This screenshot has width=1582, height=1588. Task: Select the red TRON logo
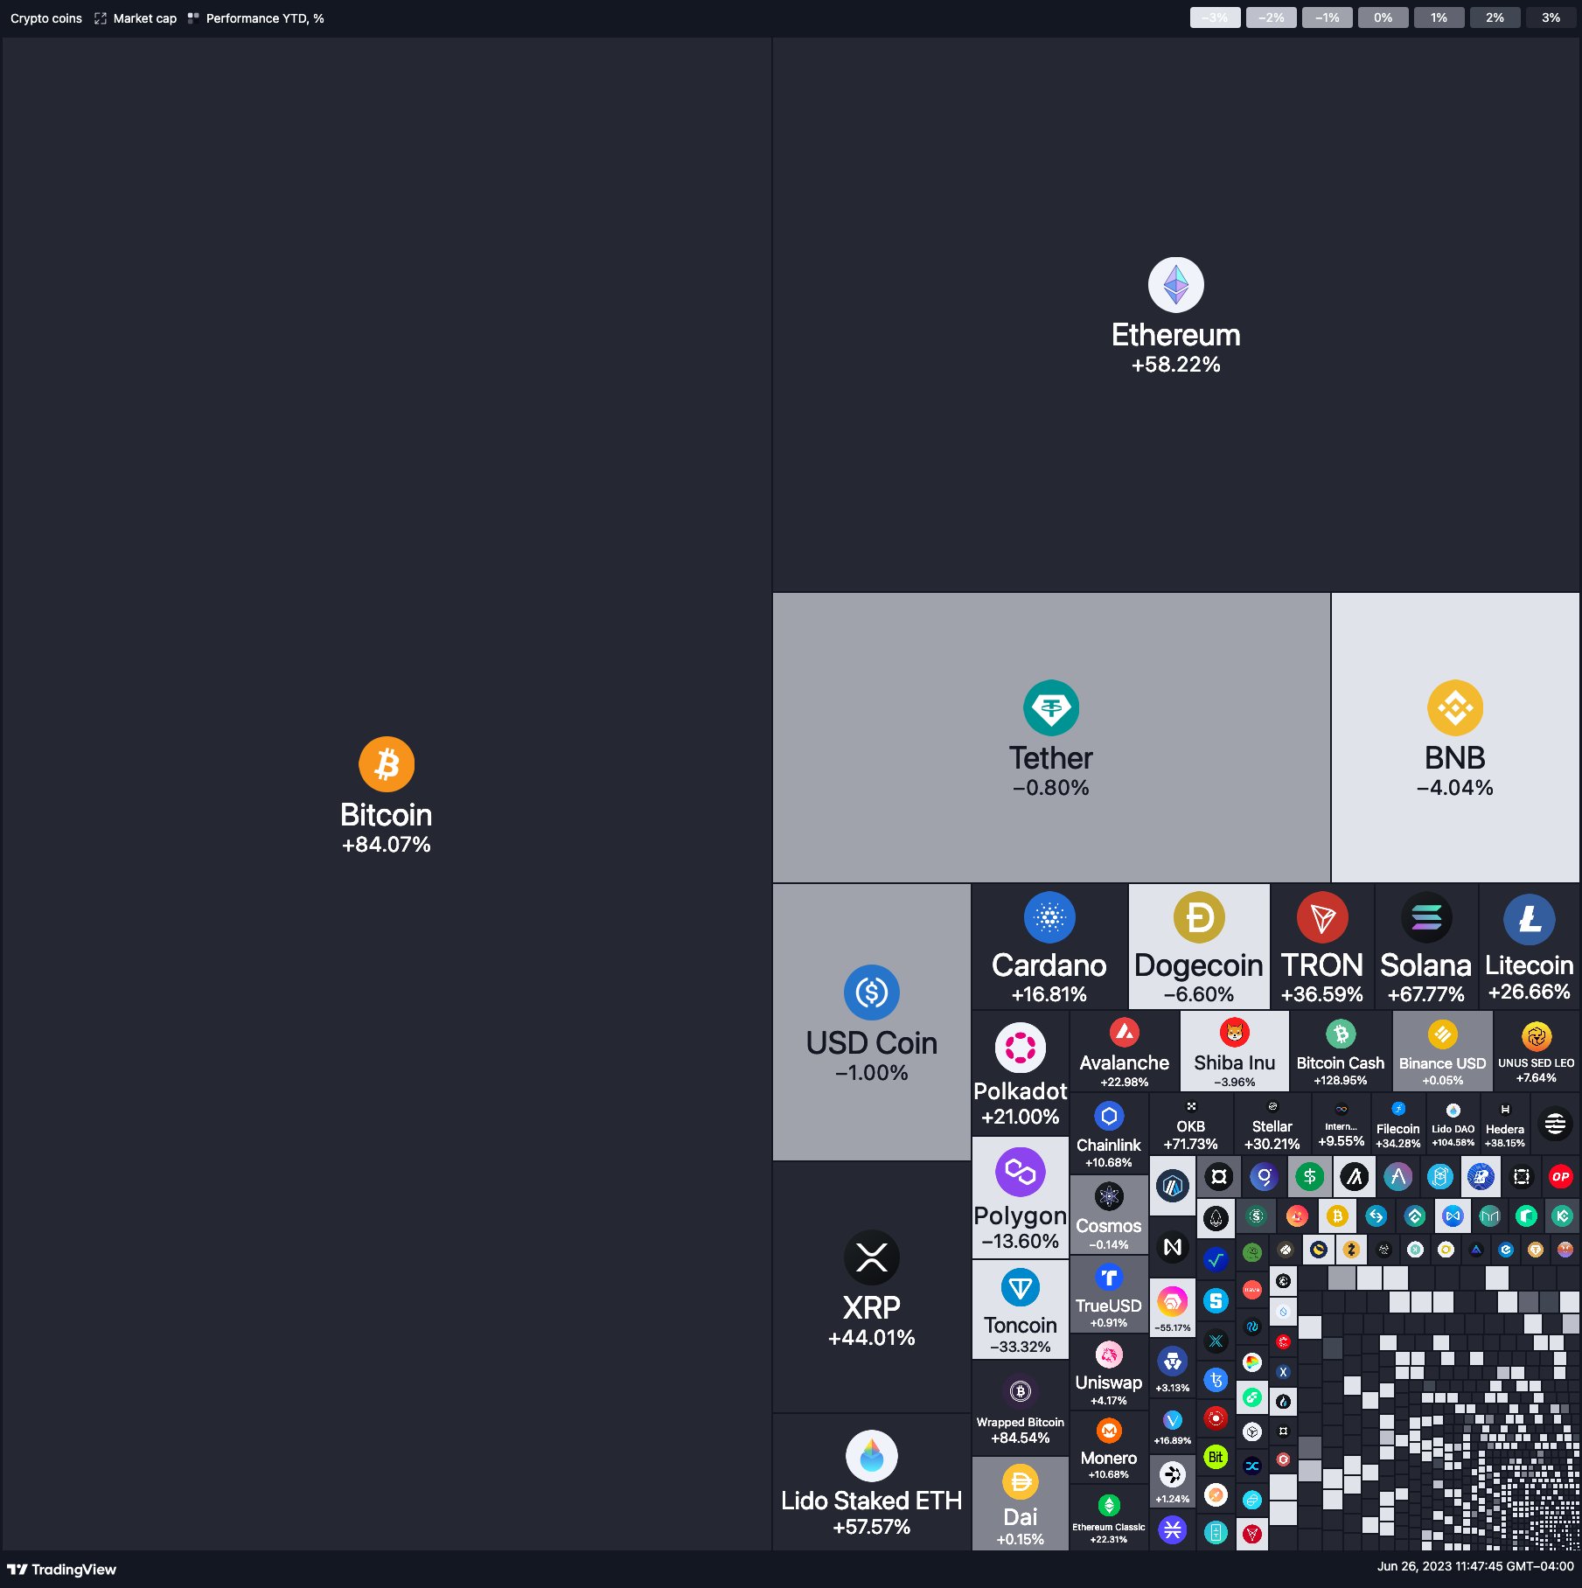click(1322, 917)
